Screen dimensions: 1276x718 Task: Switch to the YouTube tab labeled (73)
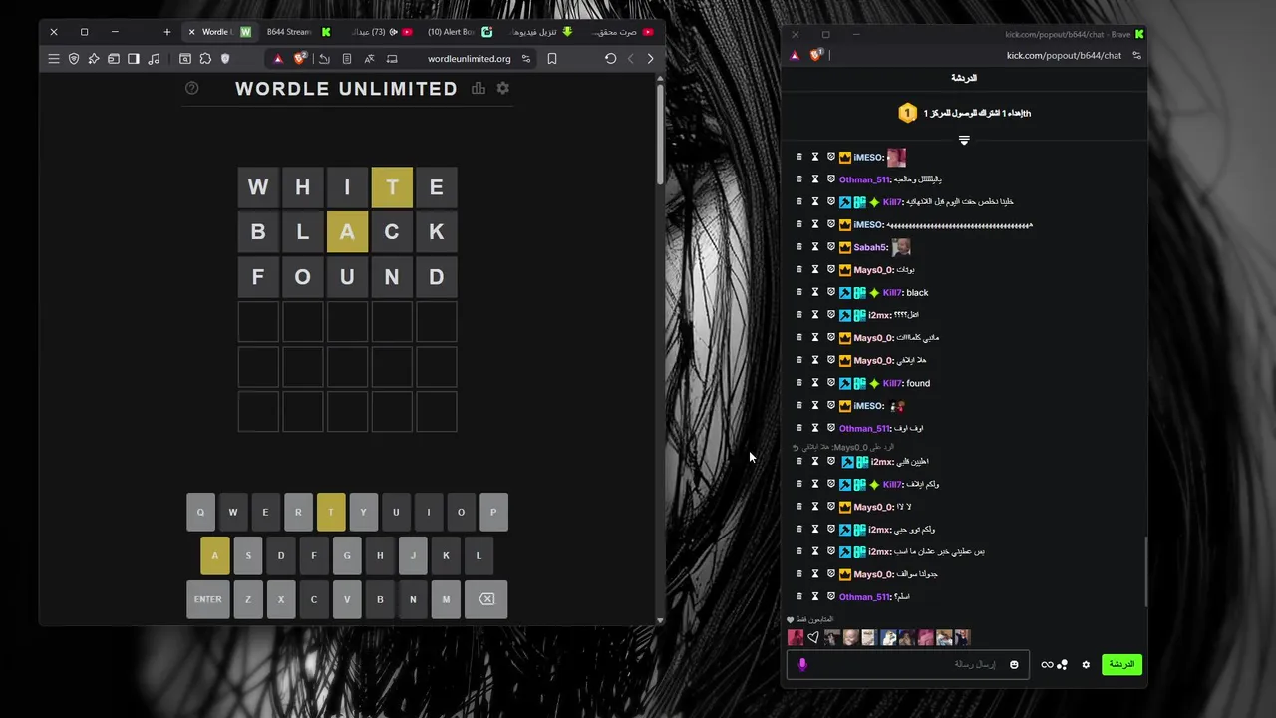(x=379, y=32)
